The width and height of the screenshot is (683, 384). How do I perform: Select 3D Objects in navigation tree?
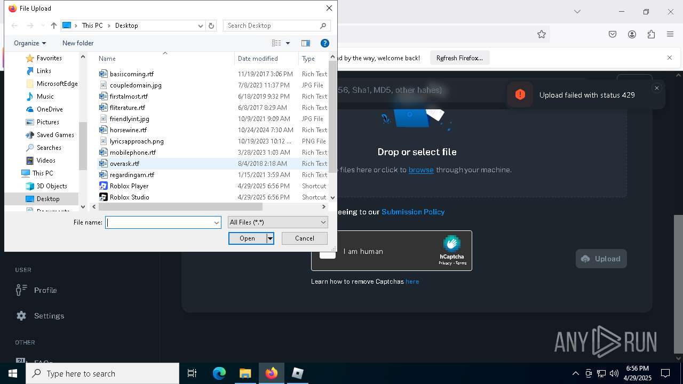pyautogui.click(x=52, y=186)
